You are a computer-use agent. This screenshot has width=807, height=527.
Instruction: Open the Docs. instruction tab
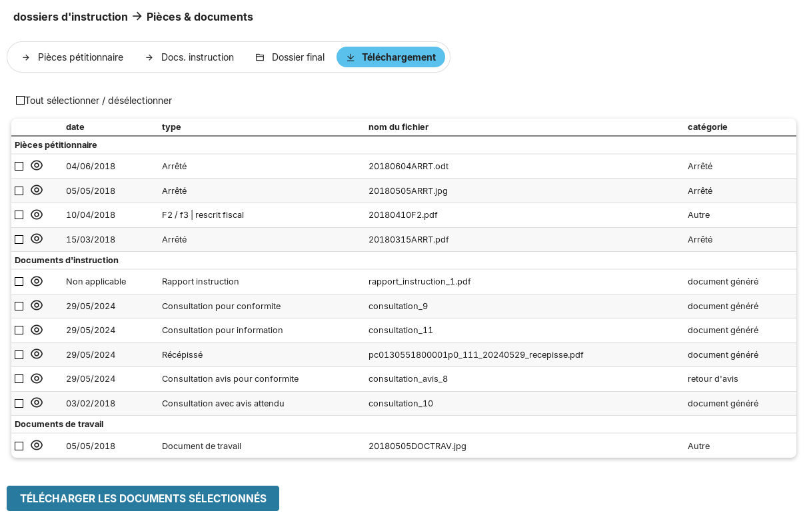click(x=190, y=57)
